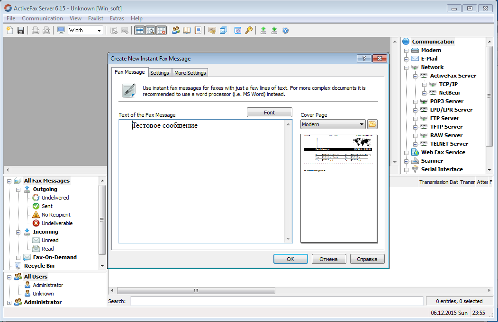Select the Unread folder
This screenshot has width=498, height=322.
click(x=50, y=240)
